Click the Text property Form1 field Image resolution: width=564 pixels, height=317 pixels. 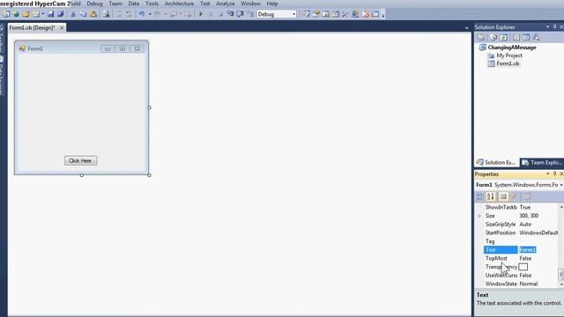[x=538, y=250]
